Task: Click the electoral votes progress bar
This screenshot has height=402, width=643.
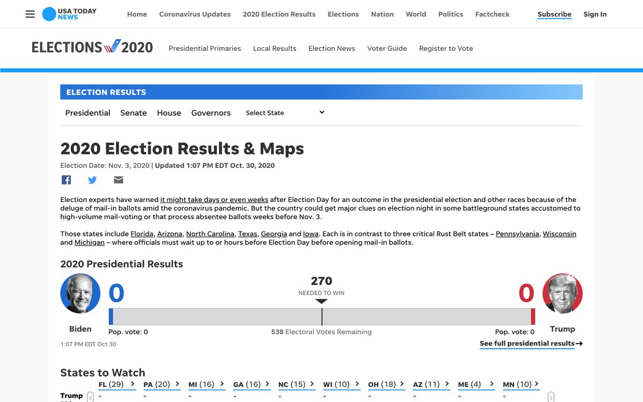Action: click(322, 317)
